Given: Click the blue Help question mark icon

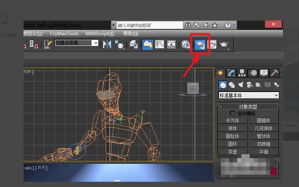Looking at the screenshot, I should pyautogui.click(x=228, y=25).
